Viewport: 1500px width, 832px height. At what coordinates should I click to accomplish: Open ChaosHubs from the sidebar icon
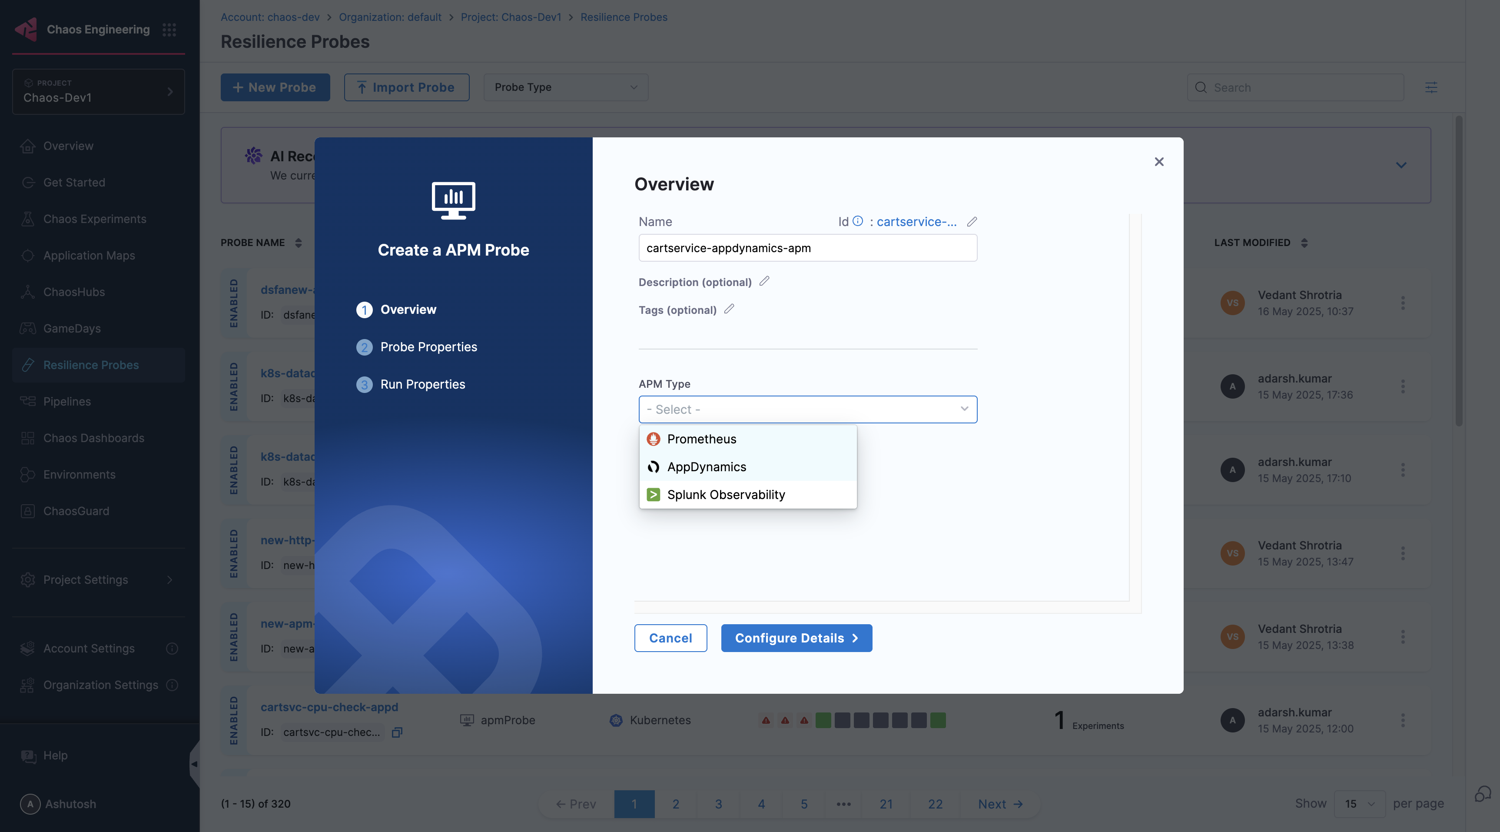27,291
